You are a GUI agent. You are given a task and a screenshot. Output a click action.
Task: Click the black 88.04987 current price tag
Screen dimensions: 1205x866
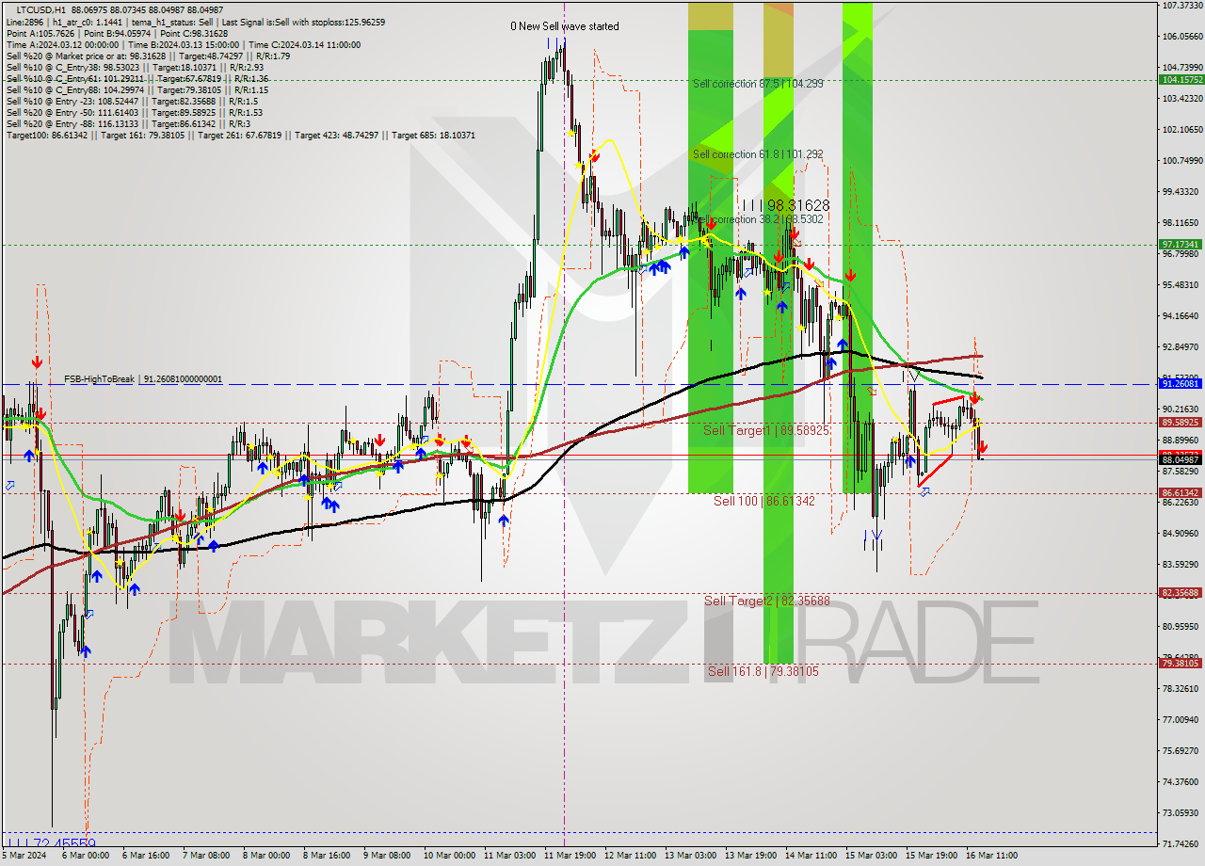pyautogui.click(x=1181, y=459)
